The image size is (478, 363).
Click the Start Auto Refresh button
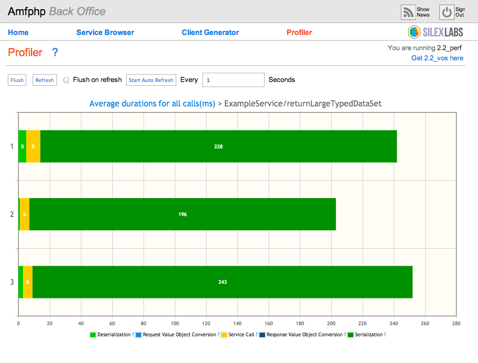pyautogui.click(x=151, y=80)
